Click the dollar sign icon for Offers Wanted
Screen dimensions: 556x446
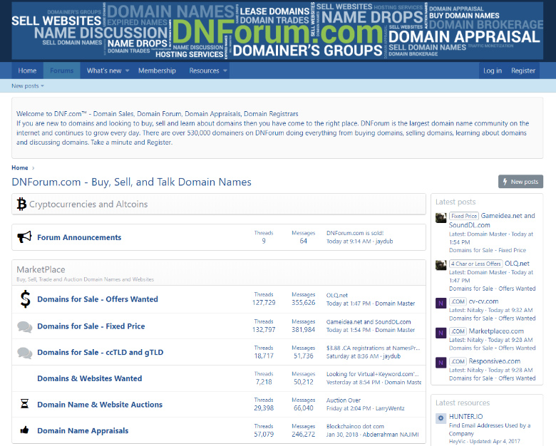(25, 299)
